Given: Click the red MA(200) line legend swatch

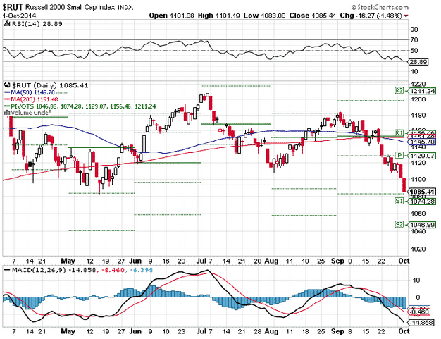Looking at the screenshot, I should 7,99.
